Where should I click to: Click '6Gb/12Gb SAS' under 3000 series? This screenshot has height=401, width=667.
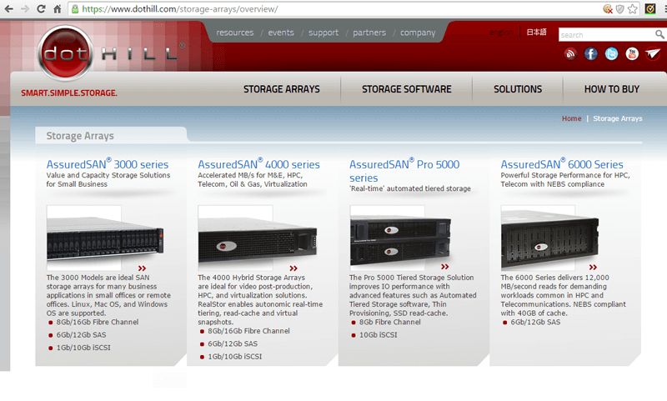tap(81, 334)
